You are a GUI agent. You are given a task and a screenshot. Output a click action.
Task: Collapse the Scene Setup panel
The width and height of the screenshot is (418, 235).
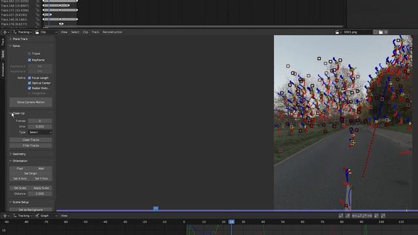point(10,202)
